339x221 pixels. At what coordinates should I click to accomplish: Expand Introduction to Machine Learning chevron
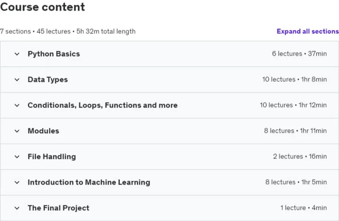pyautogui.click(x=17, y=182)
